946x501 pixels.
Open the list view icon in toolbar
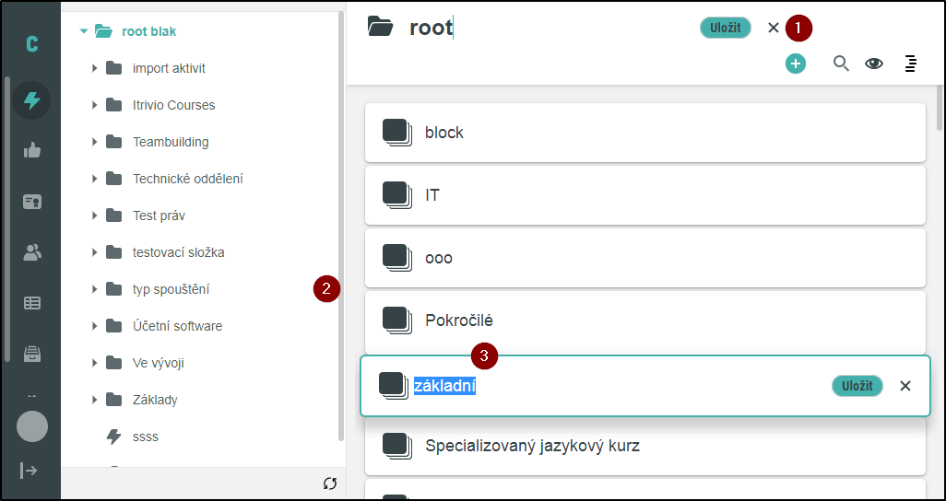point(910,64)
